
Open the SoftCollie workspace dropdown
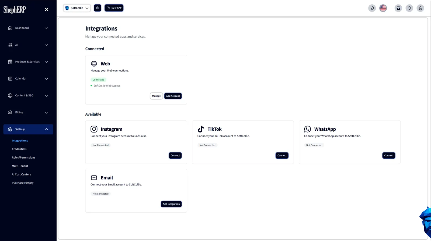[77, 8]
